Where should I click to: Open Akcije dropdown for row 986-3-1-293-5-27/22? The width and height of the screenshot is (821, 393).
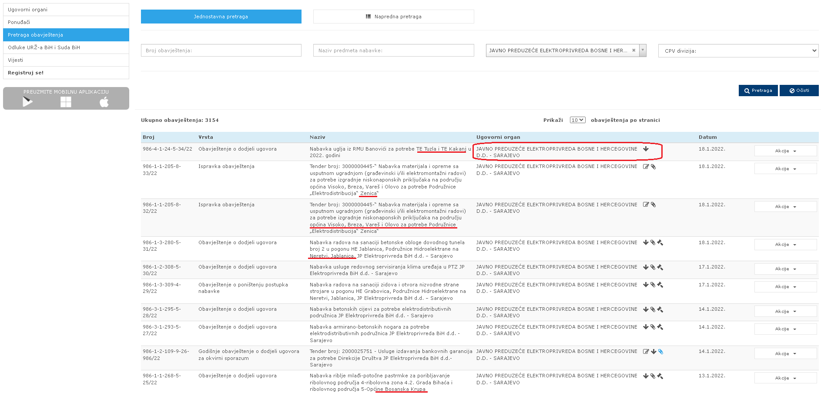click(x=785, y=329)
